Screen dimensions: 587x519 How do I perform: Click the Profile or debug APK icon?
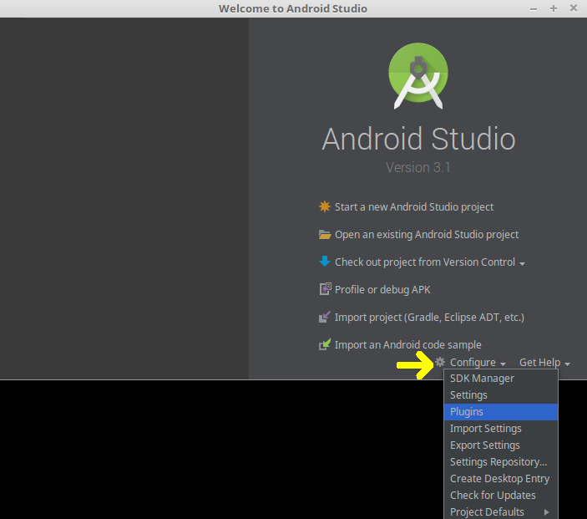point(325,289)
